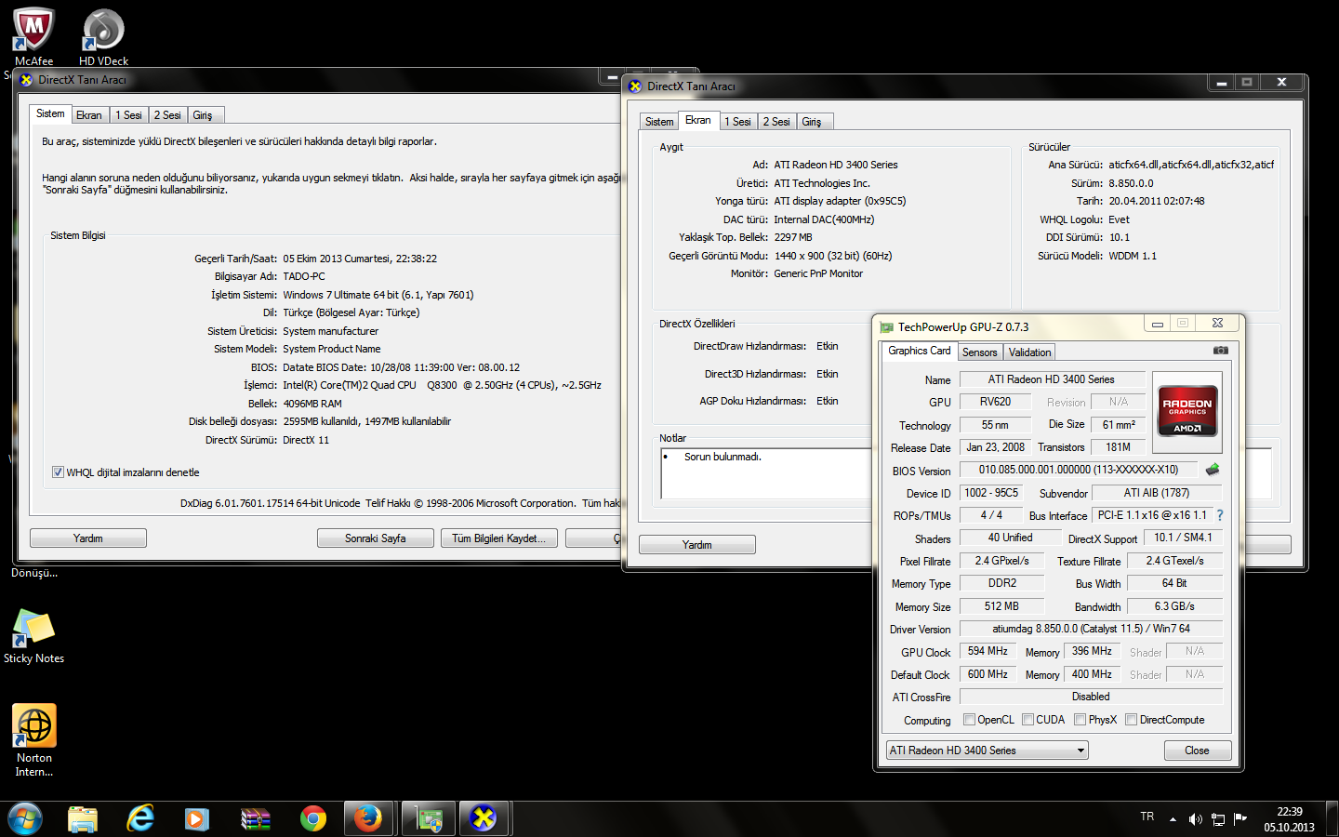Click the GPU-Z title bar icon
This screenshot has width=1339, height=837.
click(886, 327)
